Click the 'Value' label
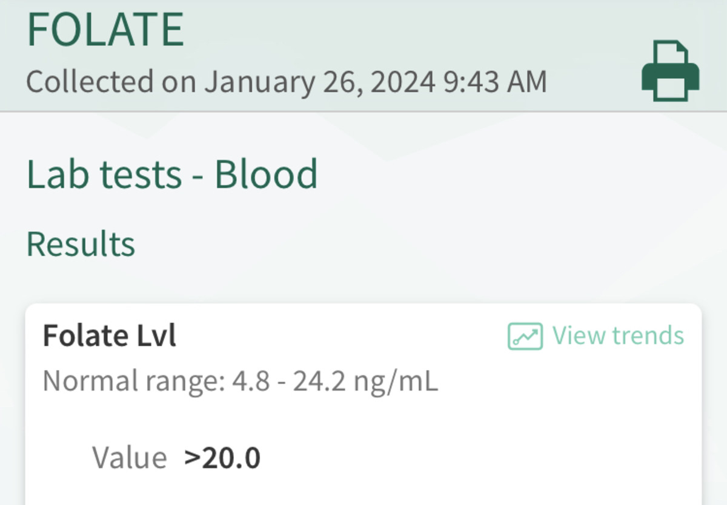 coord(129,457)
